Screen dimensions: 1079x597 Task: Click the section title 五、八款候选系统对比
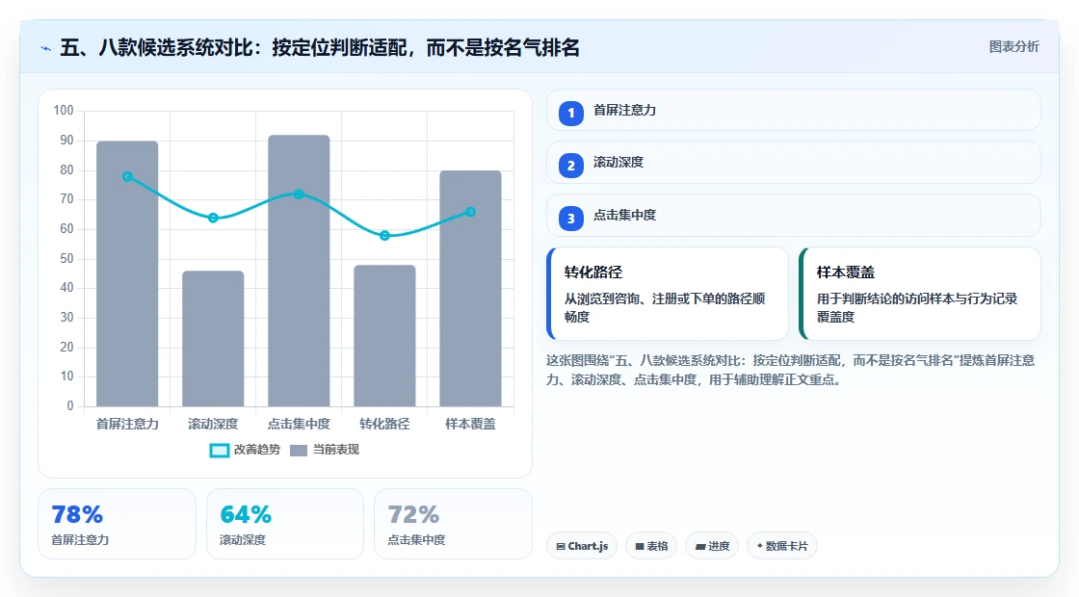[x=320, y=48]
